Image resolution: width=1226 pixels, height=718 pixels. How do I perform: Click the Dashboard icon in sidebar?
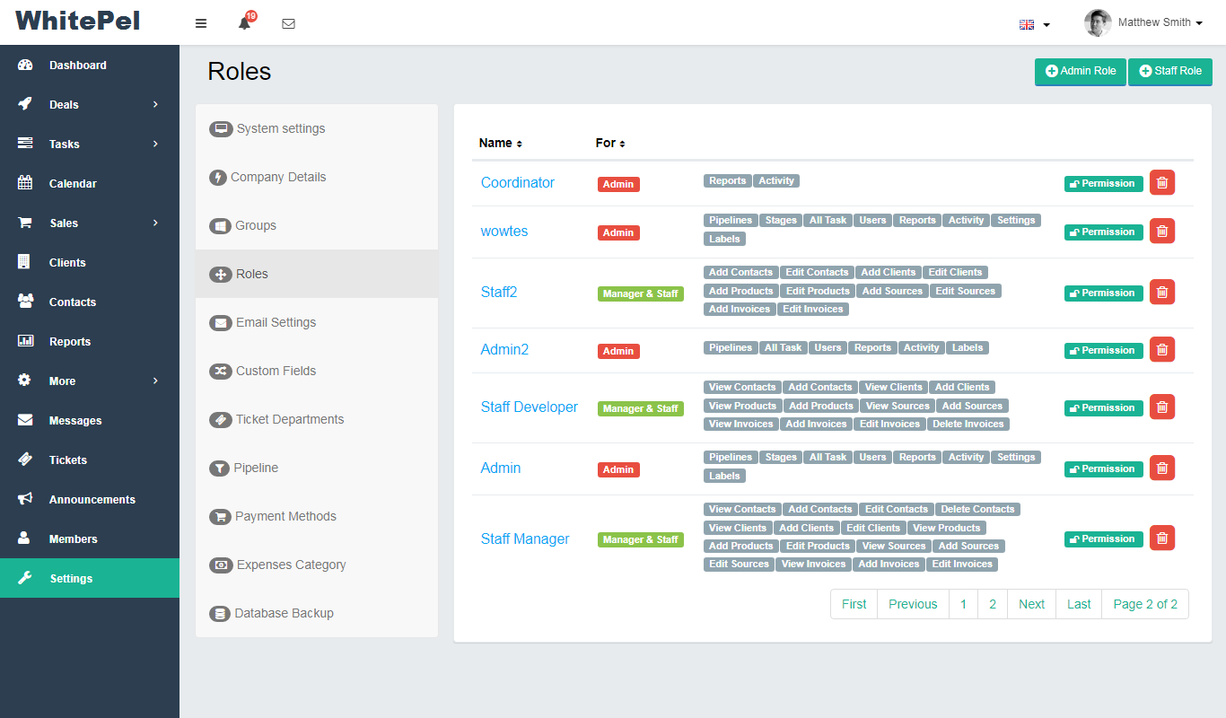pos(25,65)
